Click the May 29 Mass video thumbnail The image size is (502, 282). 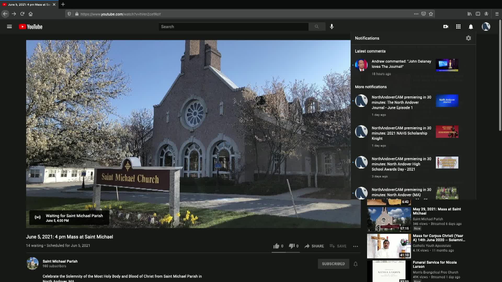pos(389,219)
